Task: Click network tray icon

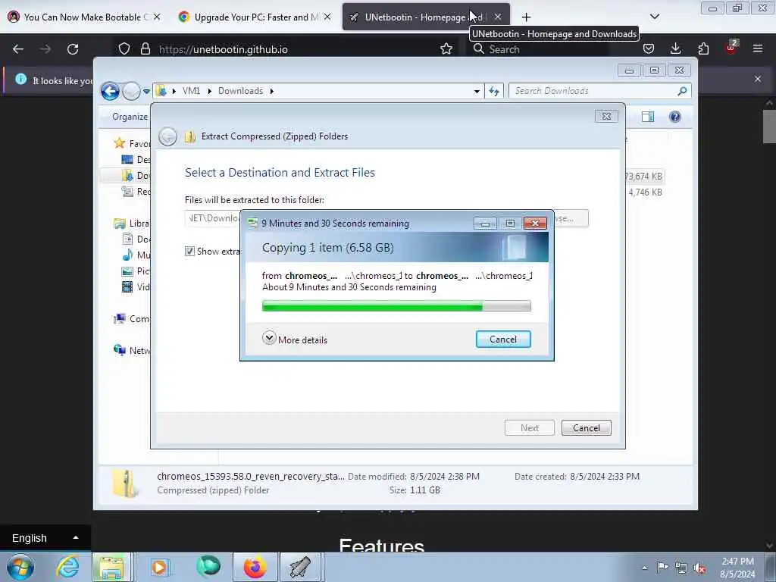Action: point(681,568)
